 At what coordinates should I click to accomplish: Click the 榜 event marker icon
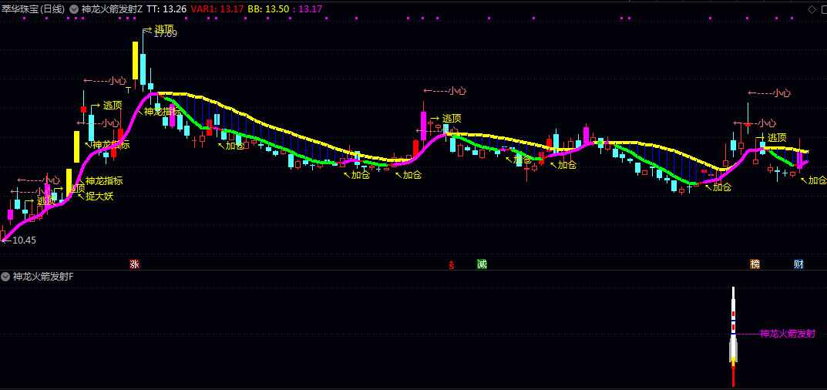pyautogui.click(x=755, y=264)
